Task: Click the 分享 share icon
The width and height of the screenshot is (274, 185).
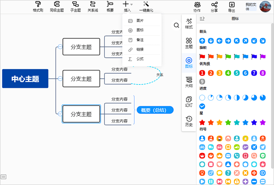Action: (x=214, y=7)
